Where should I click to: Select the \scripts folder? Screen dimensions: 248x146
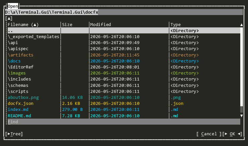[x=18, y=91]
